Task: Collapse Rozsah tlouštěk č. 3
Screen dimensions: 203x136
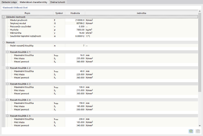Action: click(x=7, y=84)
